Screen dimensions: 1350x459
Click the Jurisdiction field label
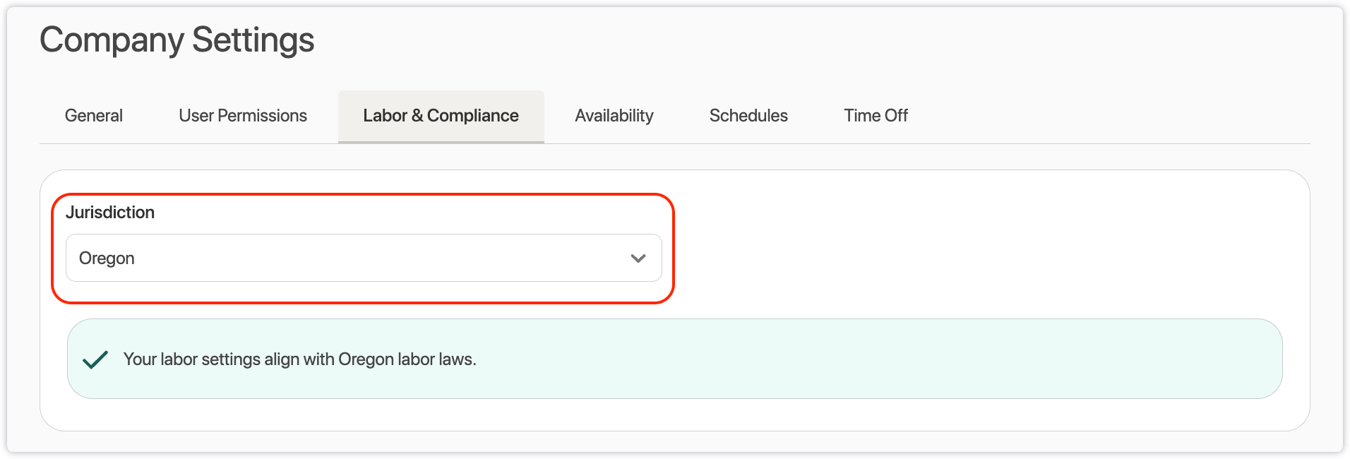pyautogui.click(x=110, y=213)
